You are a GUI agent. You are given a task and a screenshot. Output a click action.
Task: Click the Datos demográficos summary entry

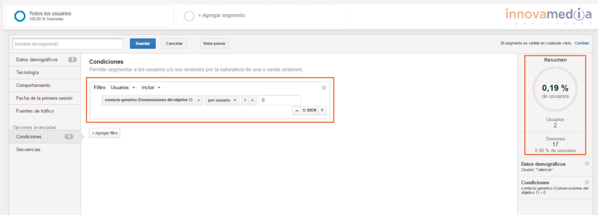(x=555, y=167)
